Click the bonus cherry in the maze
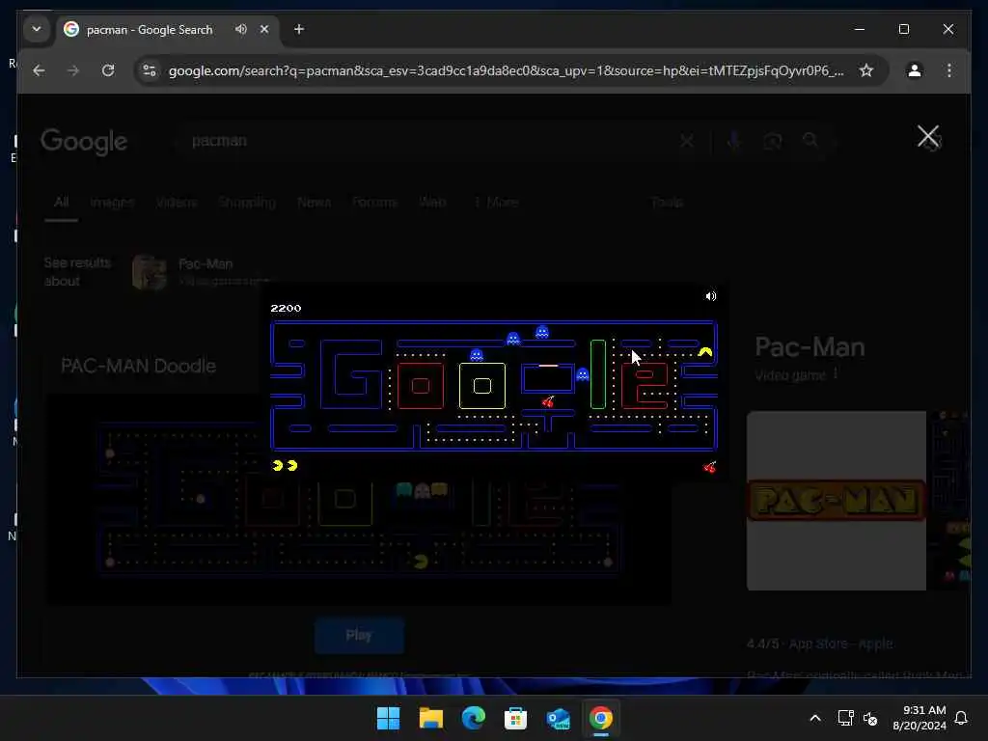Screen dimensions: 988x741 (x=548, y=401)
